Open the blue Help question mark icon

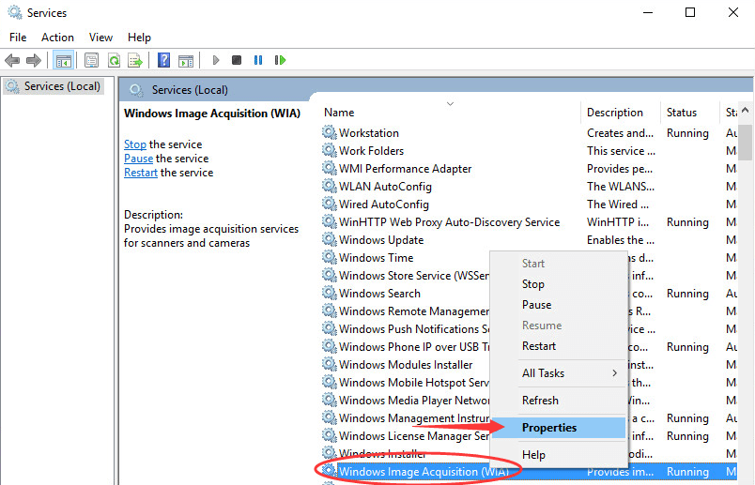(163, 60)
